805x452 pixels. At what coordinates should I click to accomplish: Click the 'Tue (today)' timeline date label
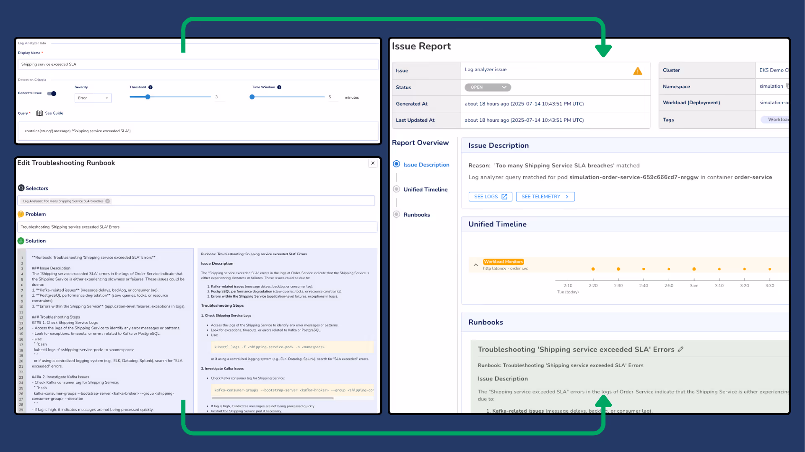pos(568,292)
